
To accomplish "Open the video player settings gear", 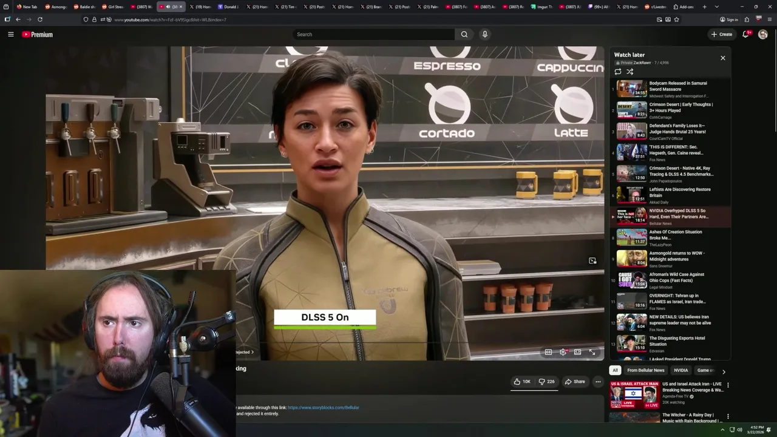I will pyautogui.click(x=563, y=352).
